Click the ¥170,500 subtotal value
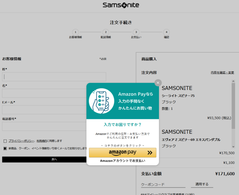This screenshot has width=239, height=195. (x=227, y=153)
